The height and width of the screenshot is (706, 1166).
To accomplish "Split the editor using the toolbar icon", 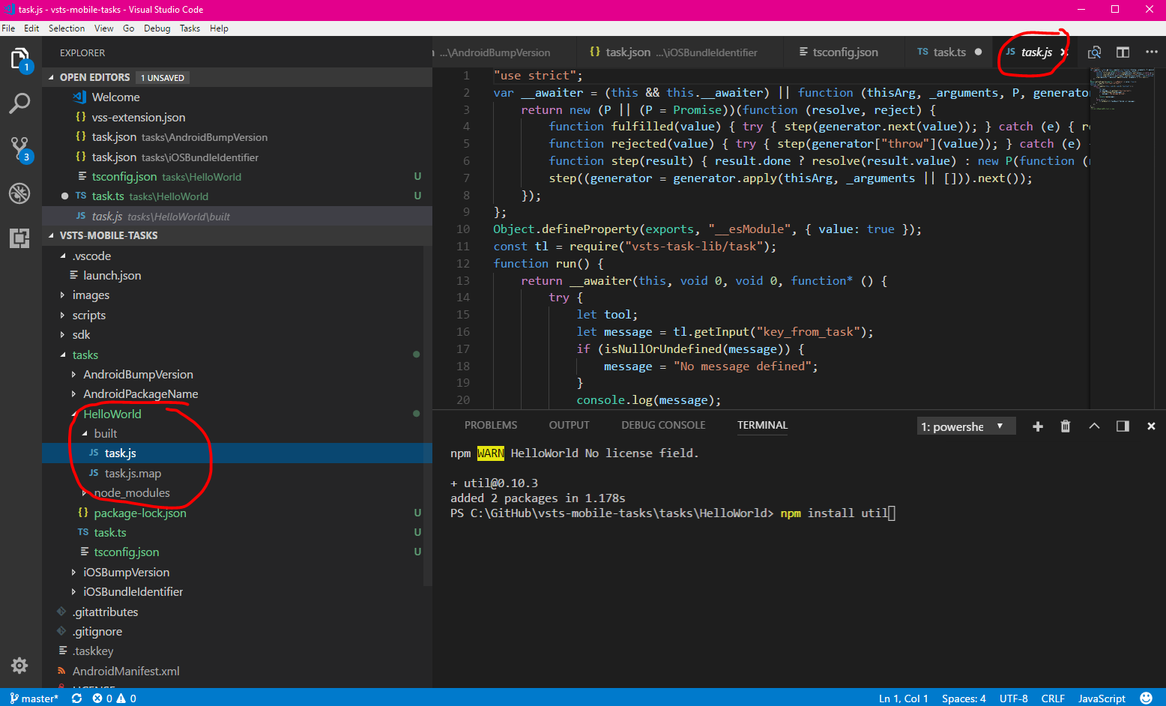I will tap(1123, 52).
